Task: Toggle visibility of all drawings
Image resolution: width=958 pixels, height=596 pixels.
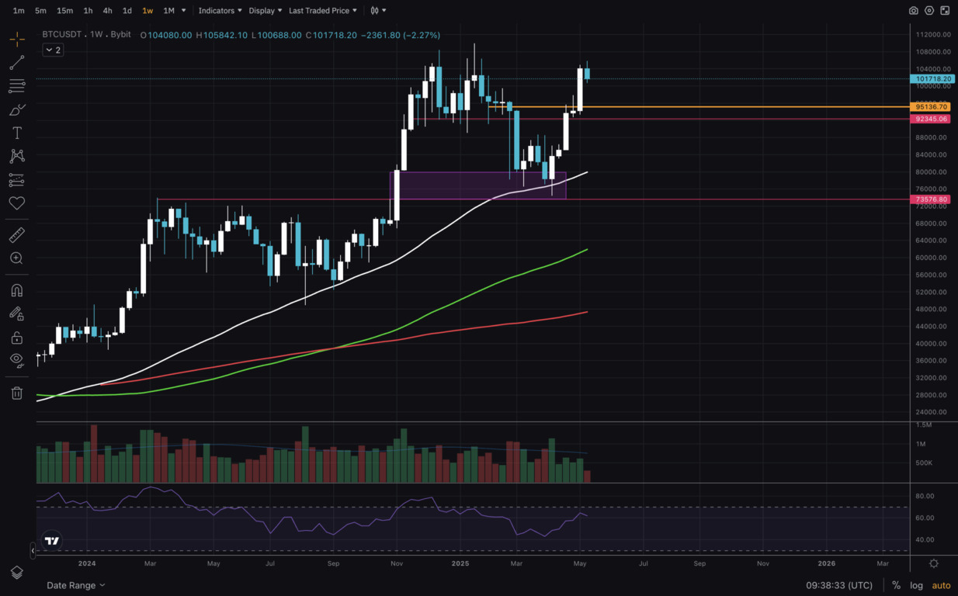Action: pos(17,360)
